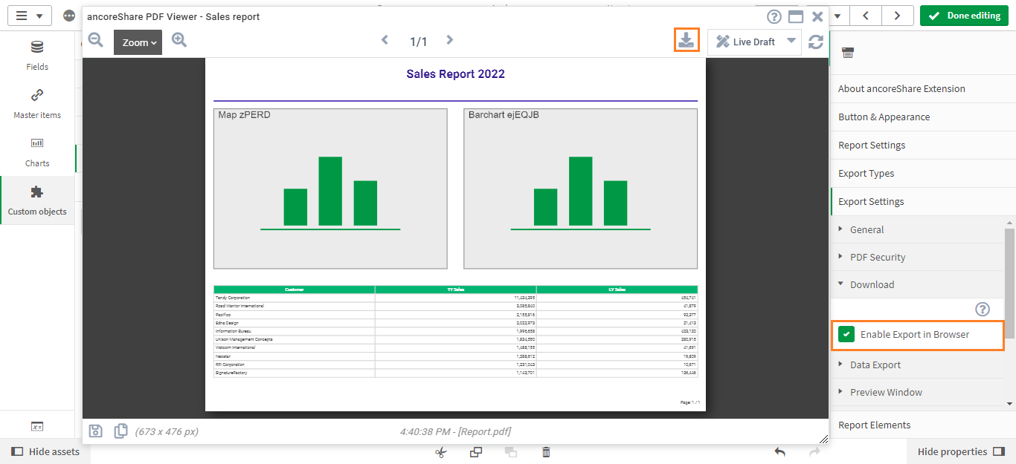Delete the selected object with trash icon
The image size is (1016, 464).
tap(546, 451)
